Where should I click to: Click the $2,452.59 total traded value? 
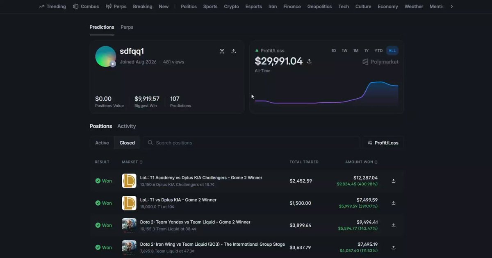point(301,181)
